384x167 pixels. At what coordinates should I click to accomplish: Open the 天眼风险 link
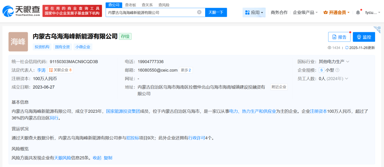(63, 158)
